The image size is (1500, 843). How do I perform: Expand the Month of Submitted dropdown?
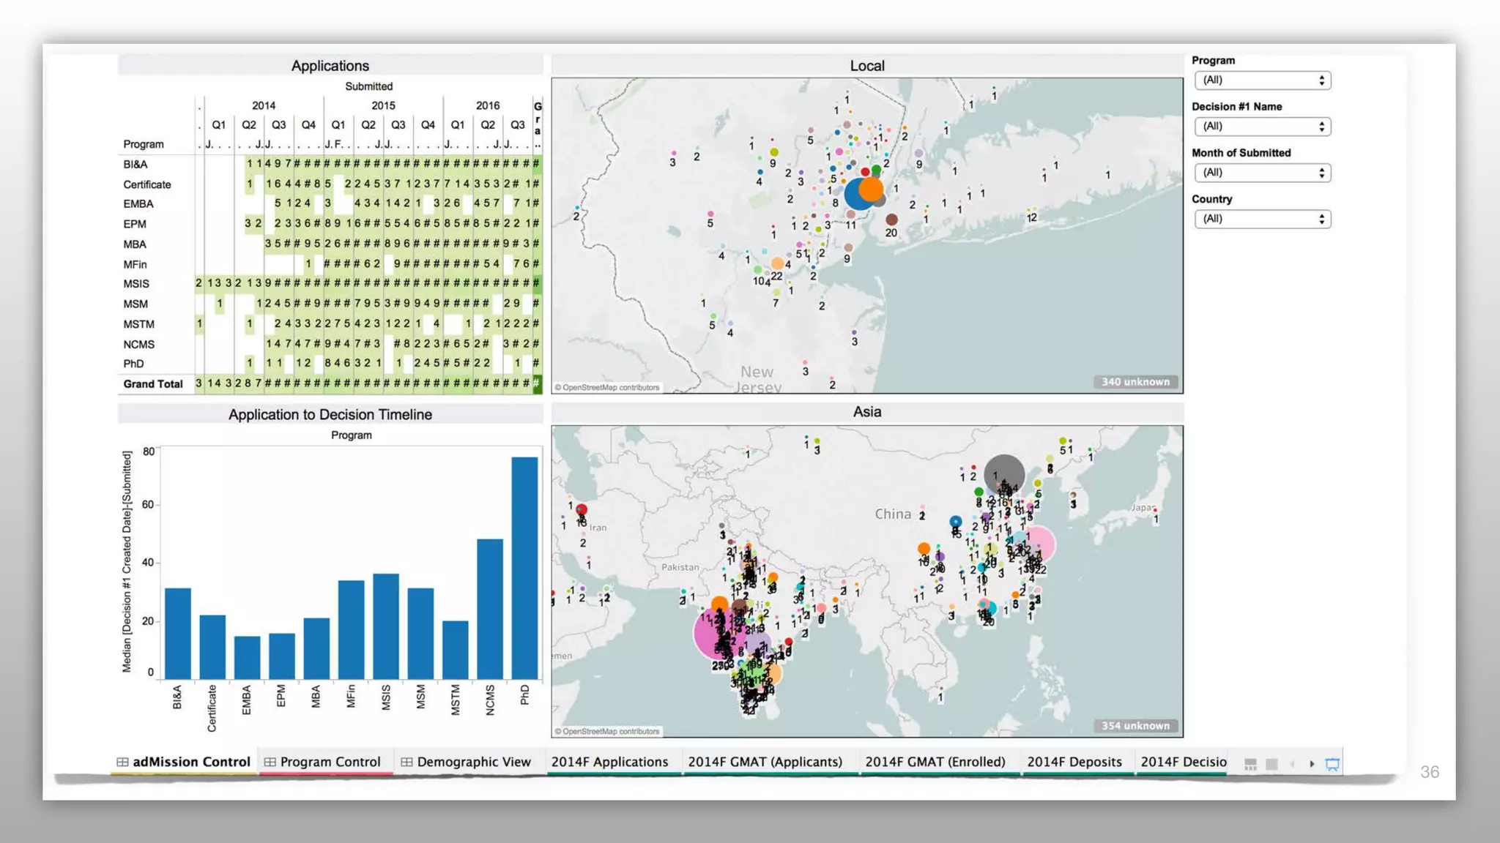tap(1262, 173)
